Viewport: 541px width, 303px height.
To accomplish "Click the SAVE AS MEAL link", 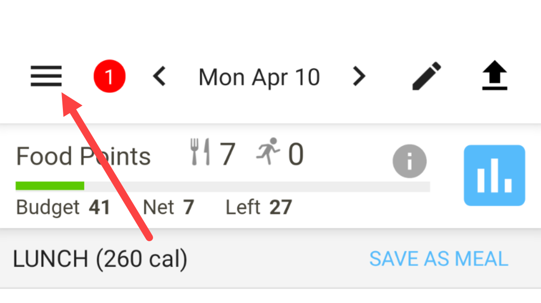I will click(438, 259).
